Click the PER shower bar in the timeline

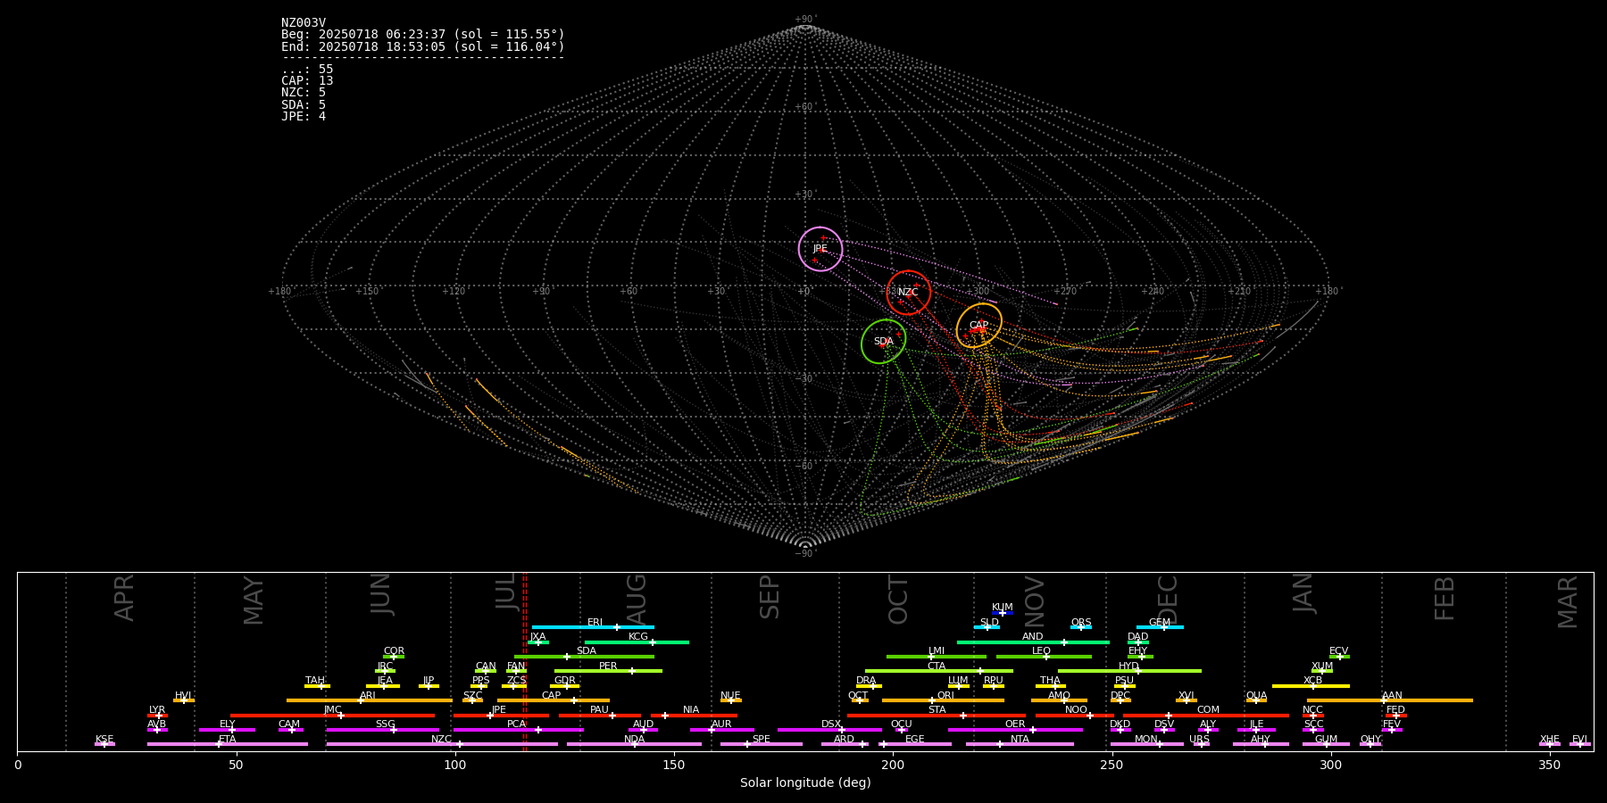(x=608, y=671)
